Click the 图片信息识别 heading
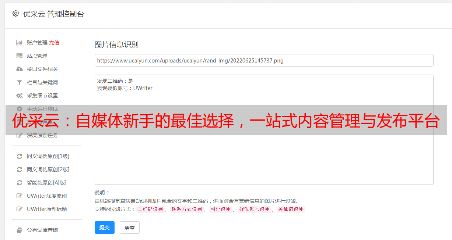 point(116,44)
